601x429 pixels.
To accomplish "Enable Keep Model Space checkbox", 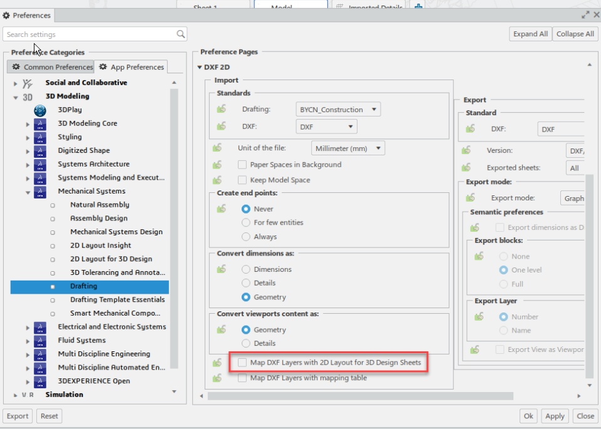I will (242, 180).
